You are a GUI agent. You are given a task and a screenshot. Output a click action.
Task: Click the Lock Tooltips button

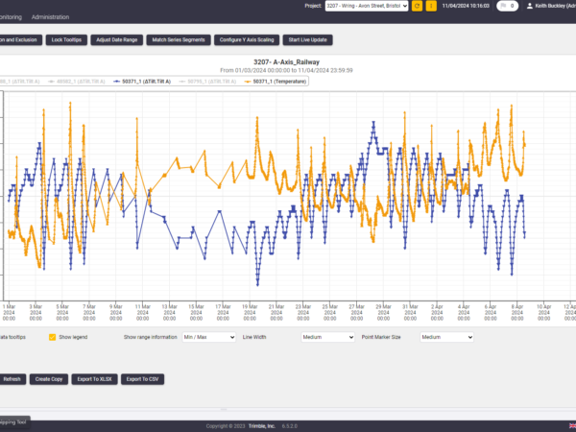click(66, 39)
